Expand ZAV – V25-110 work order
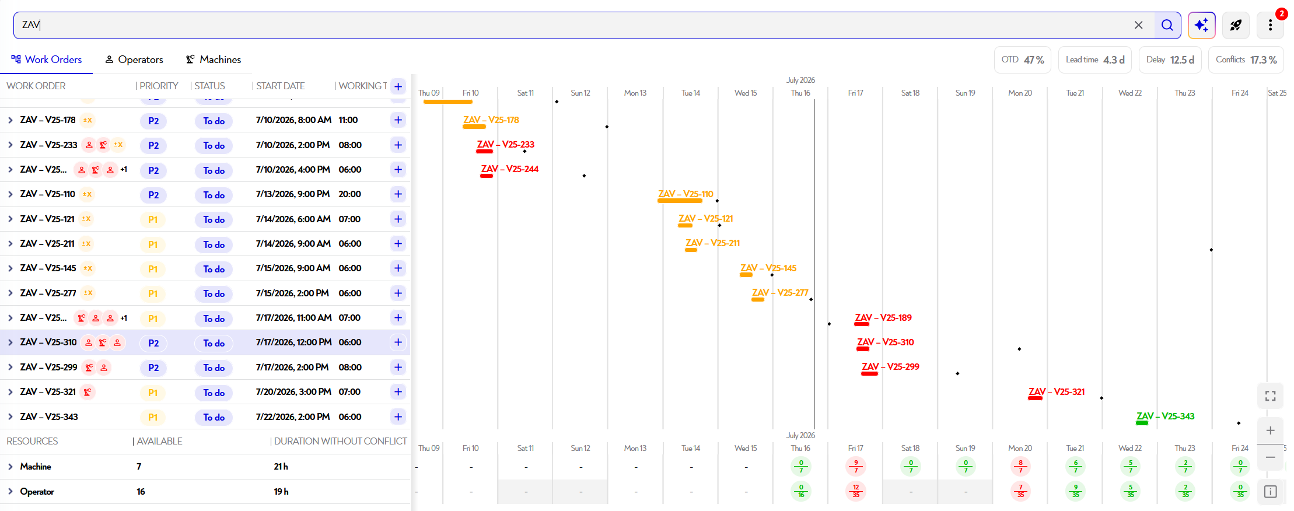This screenshot has width=1294, height=511. point(11,194)
